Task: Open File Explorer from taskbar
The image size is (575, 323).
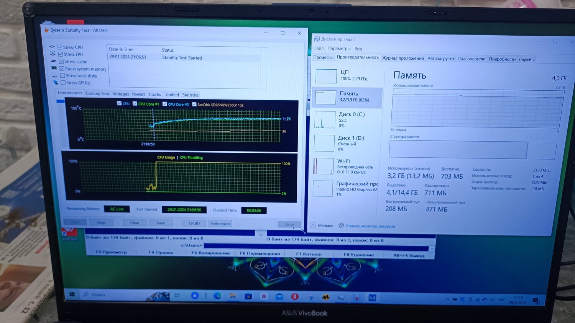Action: pyautogui.click(x=233, y=296)
